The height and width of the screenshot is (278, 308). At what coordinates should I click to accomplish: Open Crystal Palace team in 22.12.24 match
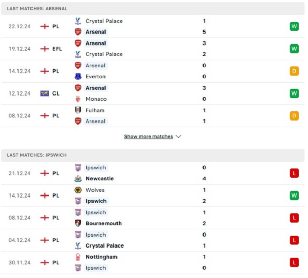click(x=104, y=21)
